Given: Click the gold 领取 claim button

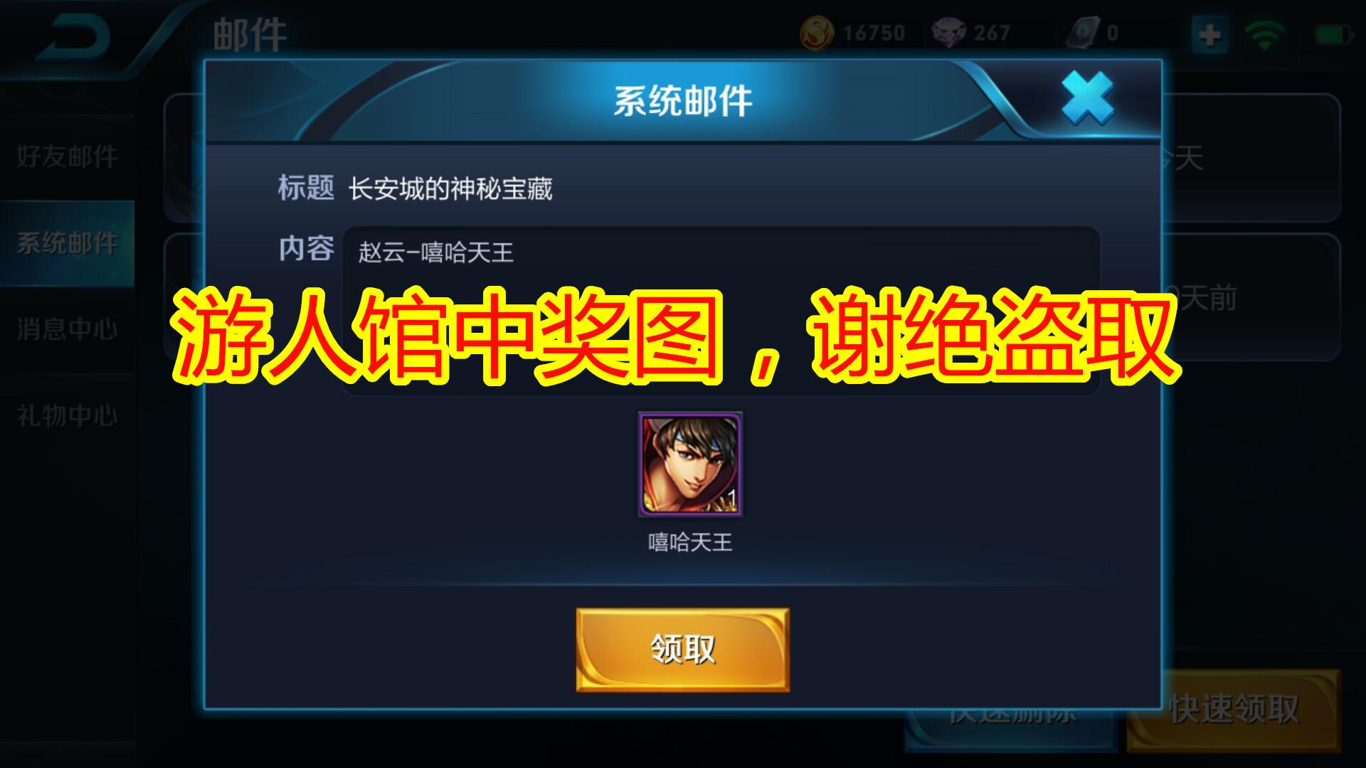Looking at the screenshot, I should coord(682,649).
